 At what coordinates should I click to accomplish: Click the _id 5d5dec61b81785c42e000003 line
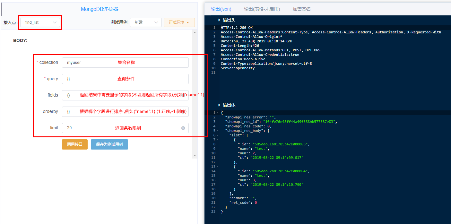point(274,144)
